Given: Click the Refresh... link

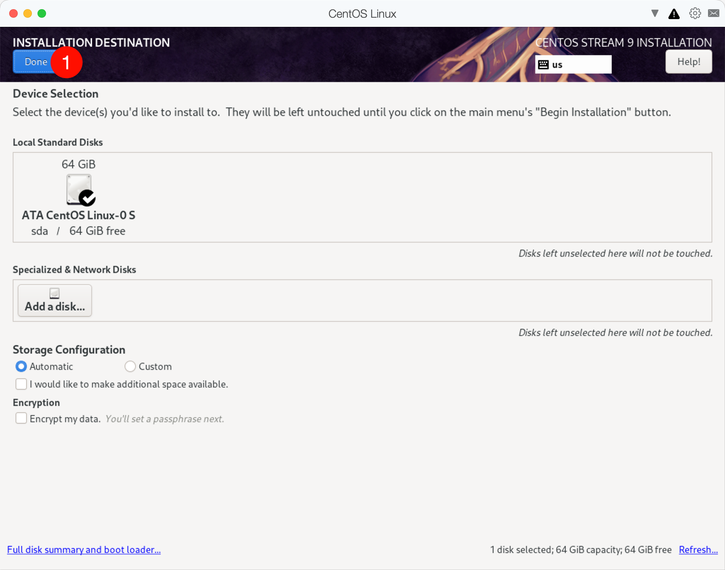Looking at the screenshot, I should [698, 549].
